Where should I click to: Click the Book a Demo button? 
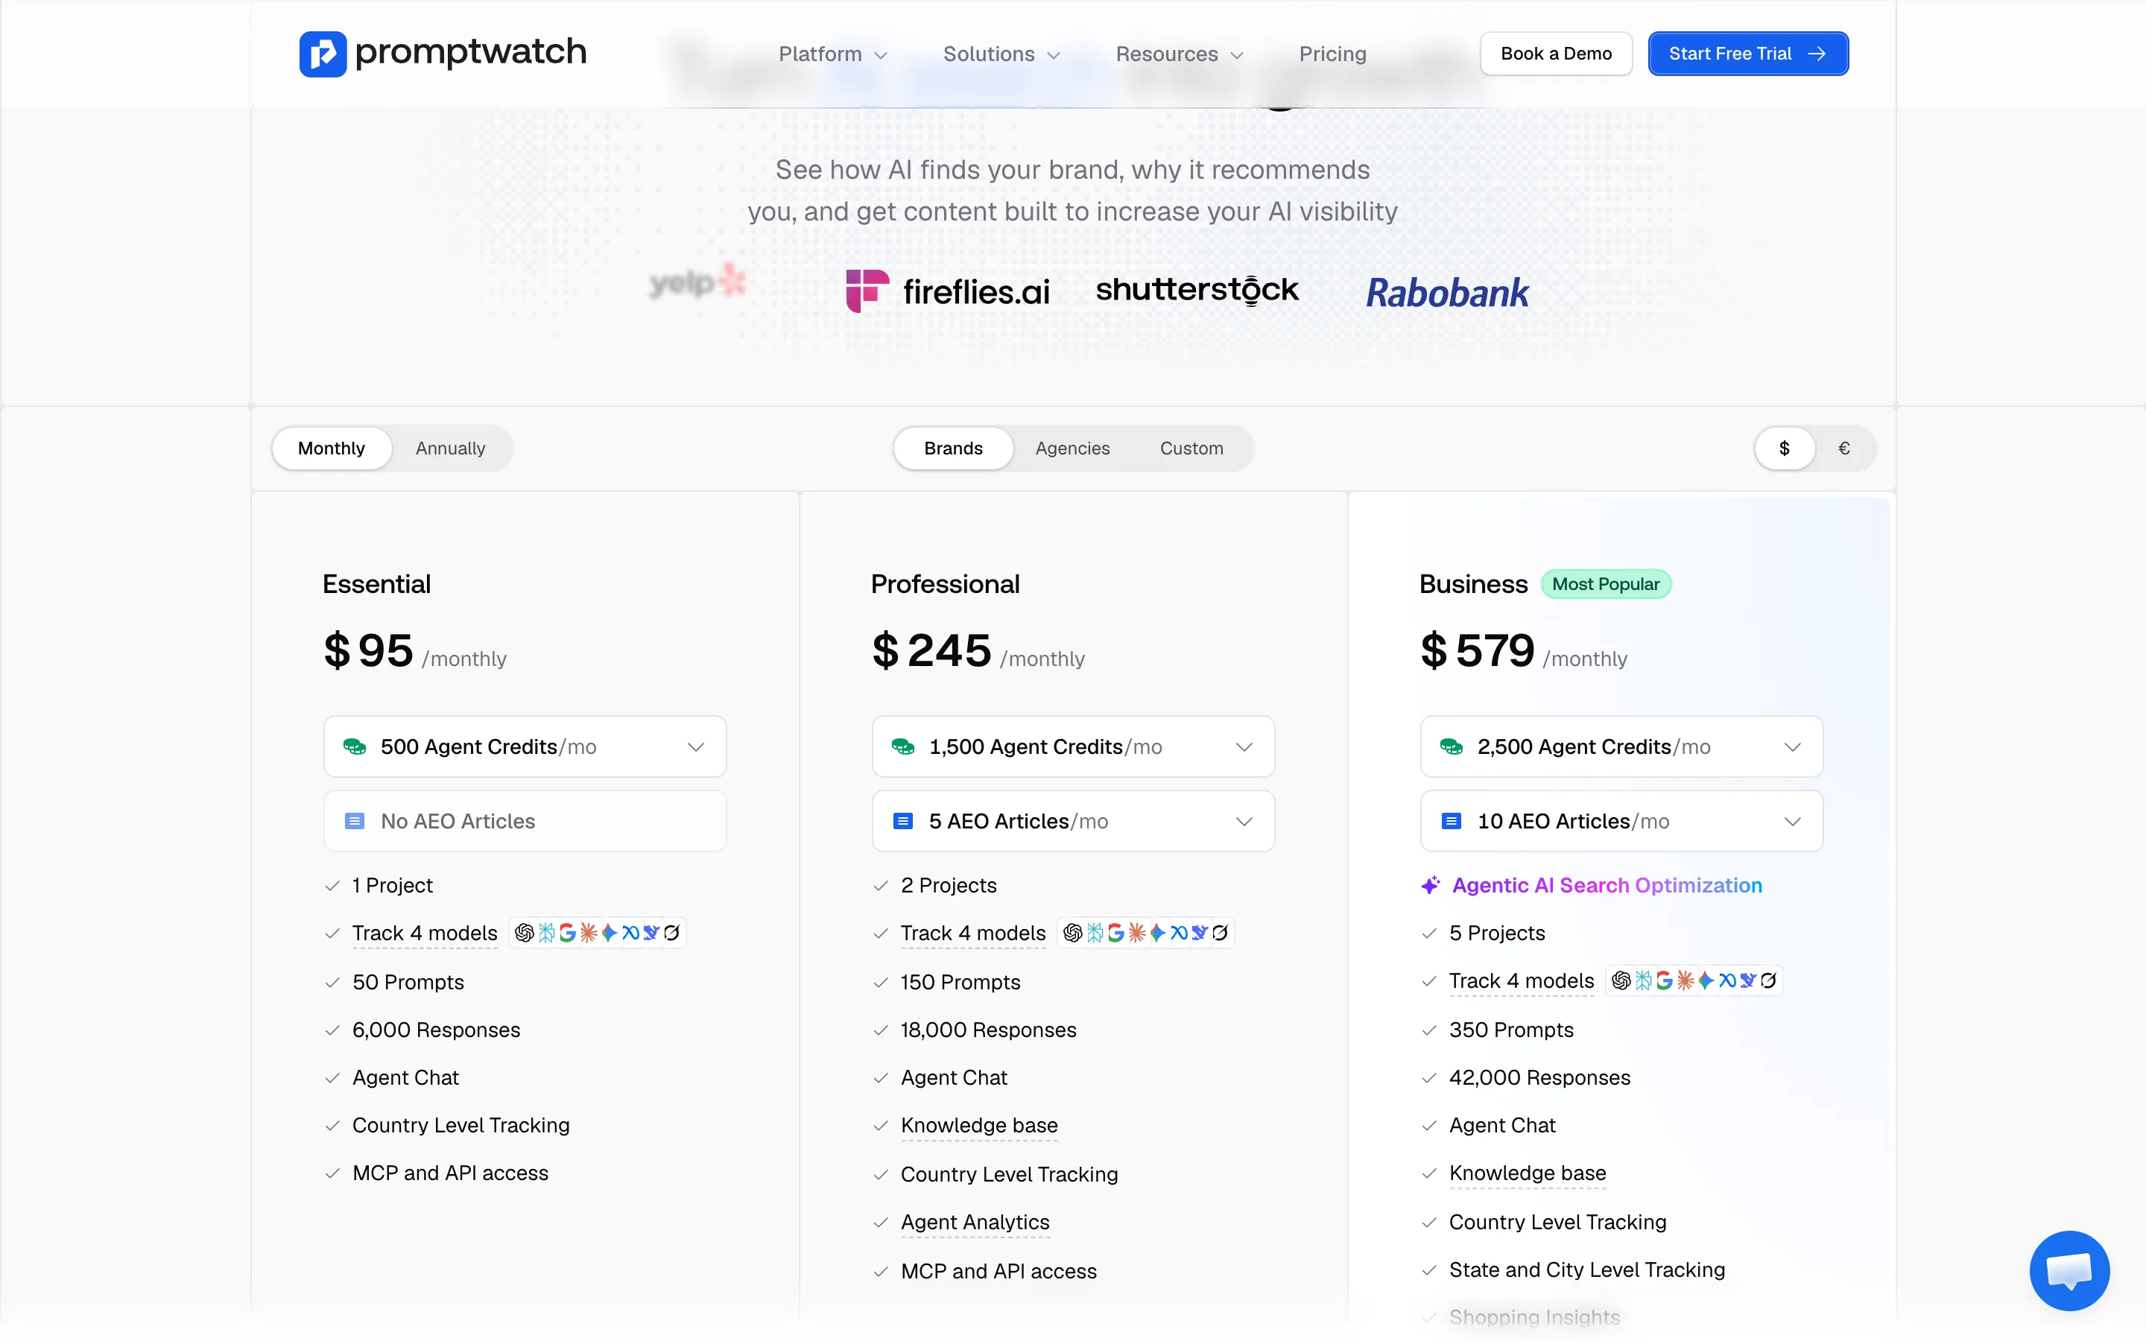(x=1555, y=54)
